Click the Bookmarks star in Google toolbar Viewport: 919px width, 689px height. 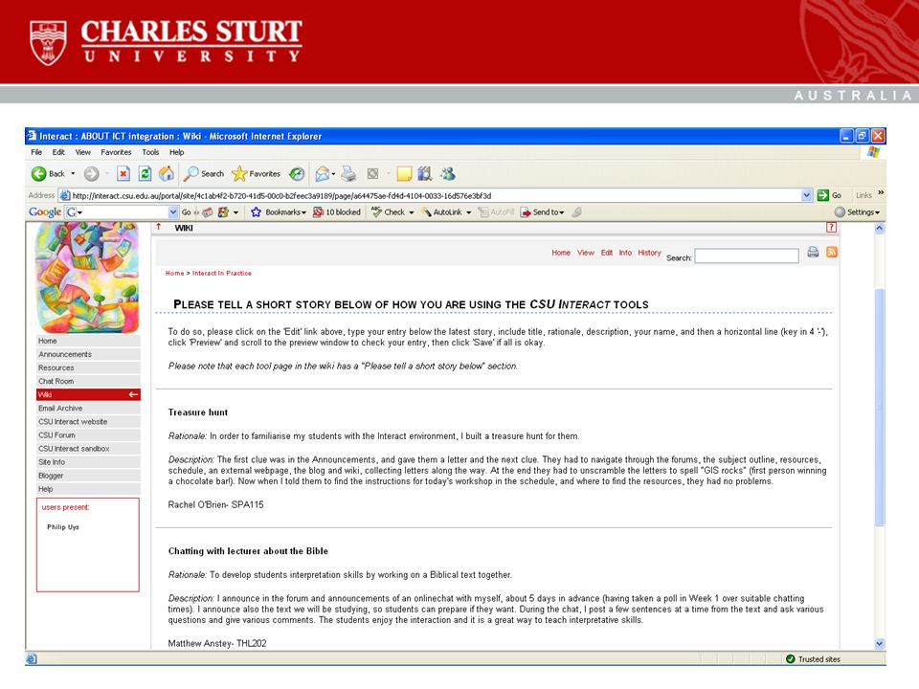257,212
